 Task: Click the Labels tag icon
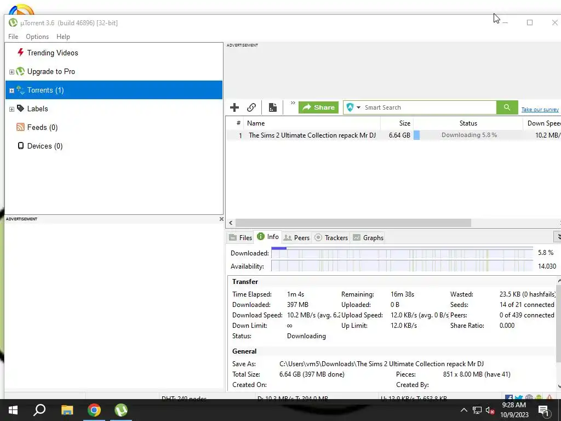point(20,109)
